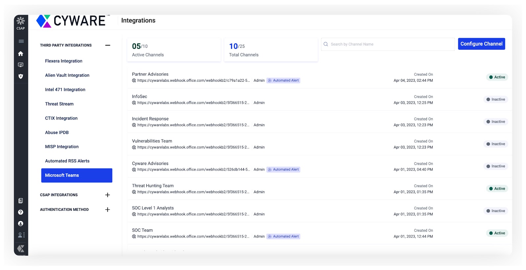
Task: Expand the CSAP Integrations section
Action: 108,195
